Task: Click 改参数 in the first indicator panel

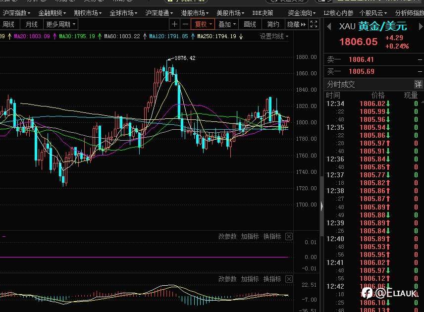Action: point(227,236)
